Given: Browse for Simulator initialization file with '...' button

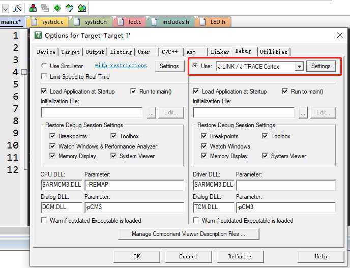Looking at the screenshot, I should [152, 113].
